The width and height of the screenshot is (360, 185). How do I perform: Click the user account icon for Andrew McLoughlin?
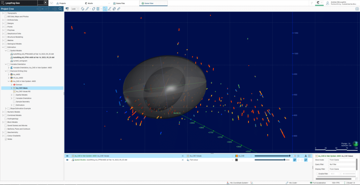[328, 3]
